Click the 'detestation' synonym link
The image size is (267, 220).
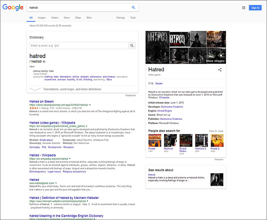[65, 77]
